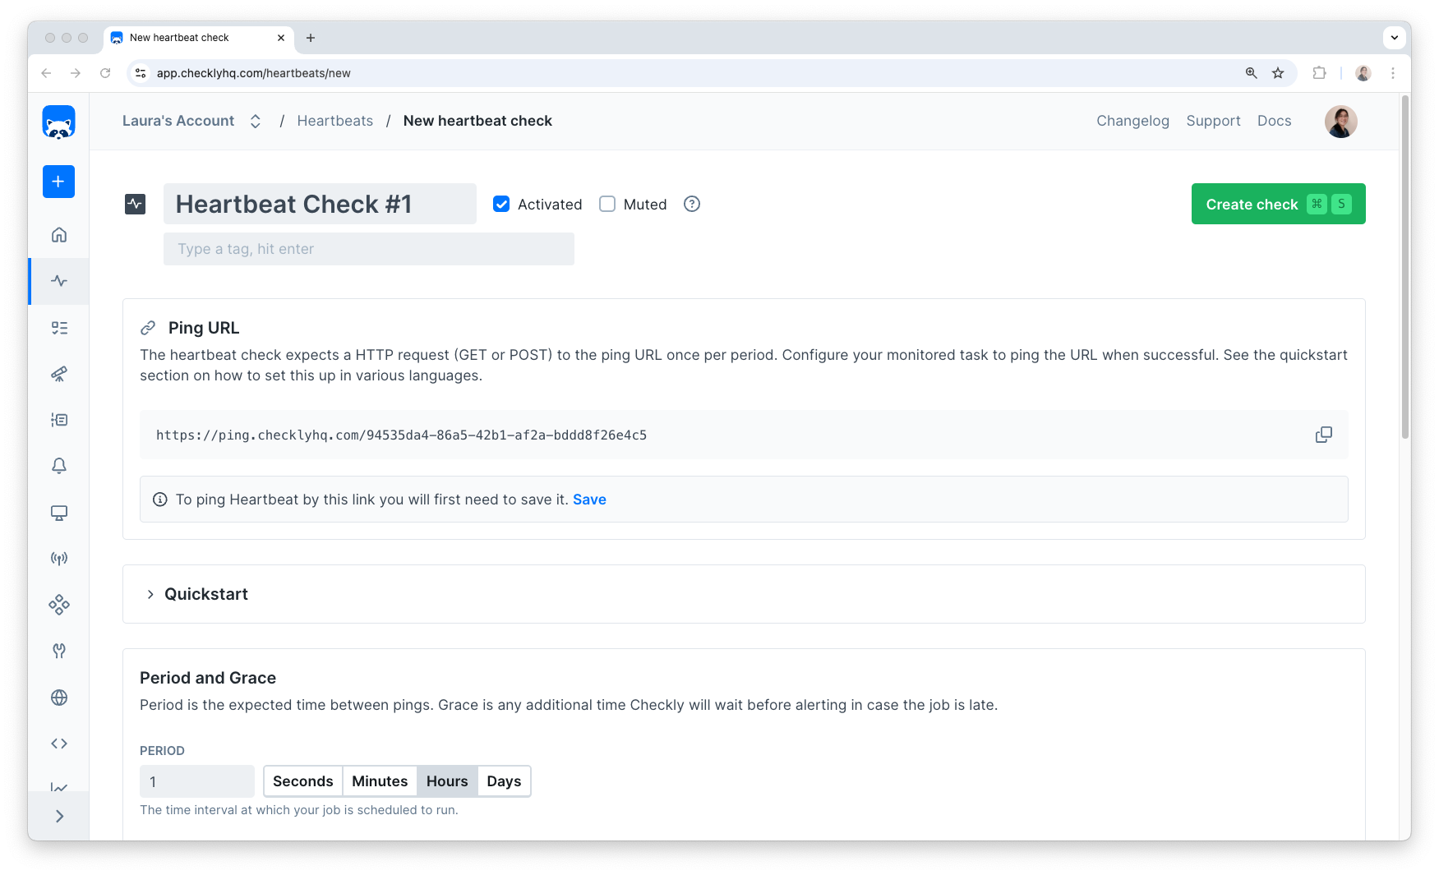Open the Docs menu item
Screen dimensions: 1439x875
point(1274,121)
